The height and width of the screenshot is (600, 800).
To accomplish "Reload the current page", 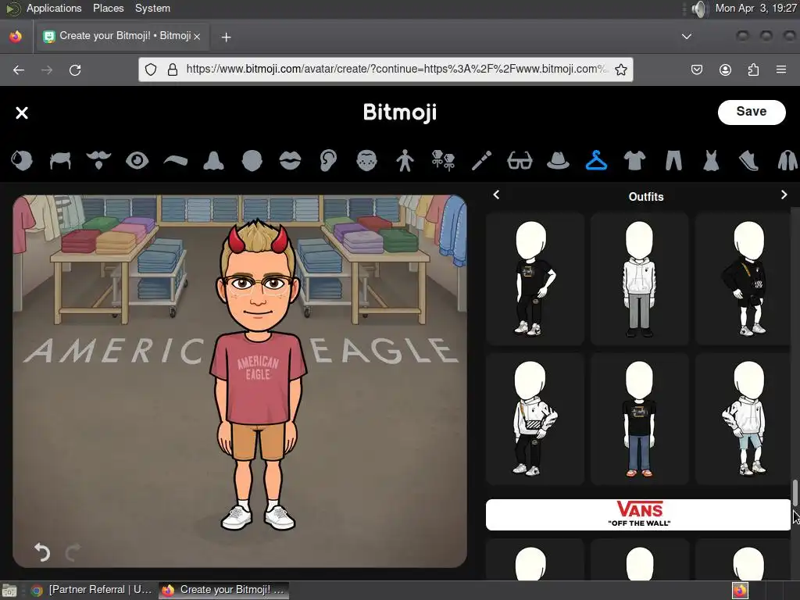I will 75,70.
